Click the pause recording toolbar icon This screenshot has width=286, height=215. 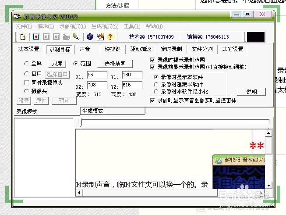[46, 37]
